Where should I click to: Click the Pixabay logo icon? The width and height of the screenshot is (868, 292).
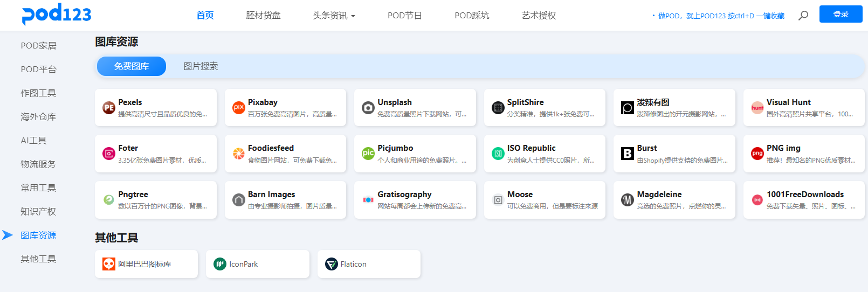[238, 108]
